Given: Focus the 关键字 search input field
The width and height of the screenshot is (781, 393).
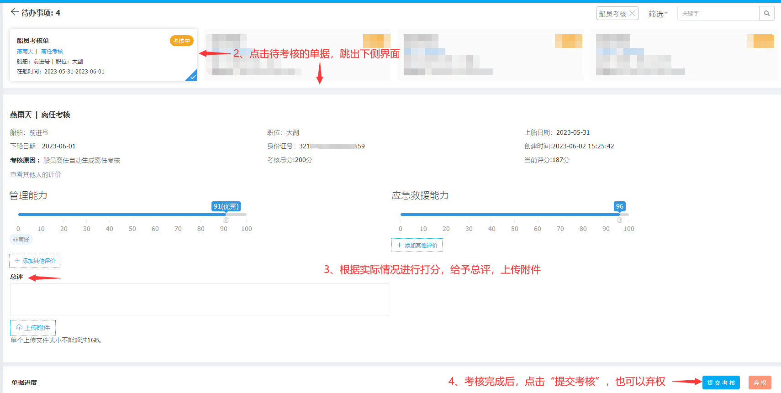Looking at the screenshot, I should point(718,13).
